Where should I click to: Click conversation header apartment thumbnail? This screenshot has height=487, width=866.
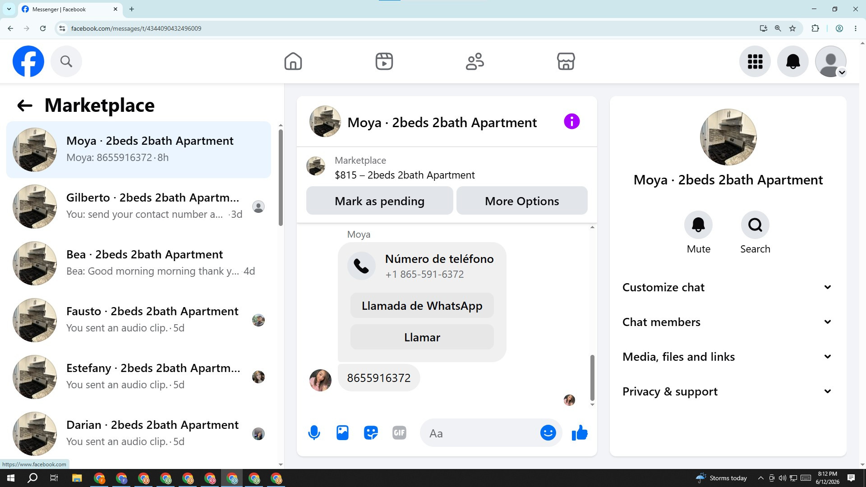point(325,121)
